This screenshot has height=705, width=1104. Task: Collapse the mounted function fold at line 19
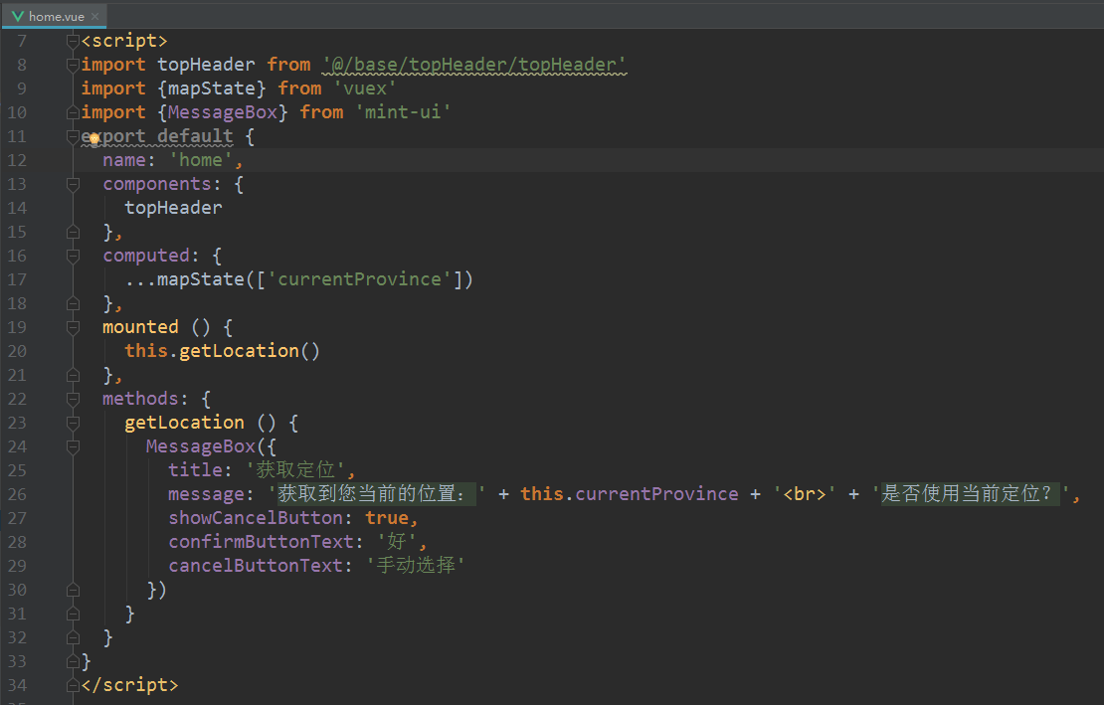click(73, 328)
